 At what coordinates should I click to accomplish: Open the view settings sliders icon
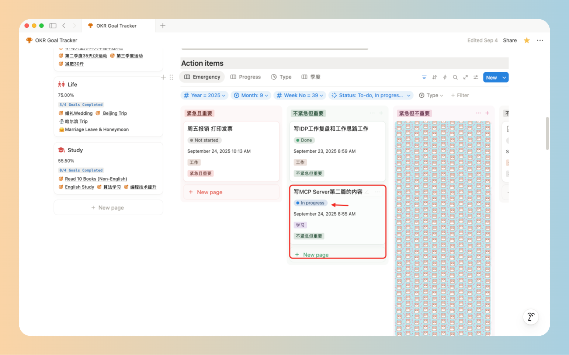point(476,77)
